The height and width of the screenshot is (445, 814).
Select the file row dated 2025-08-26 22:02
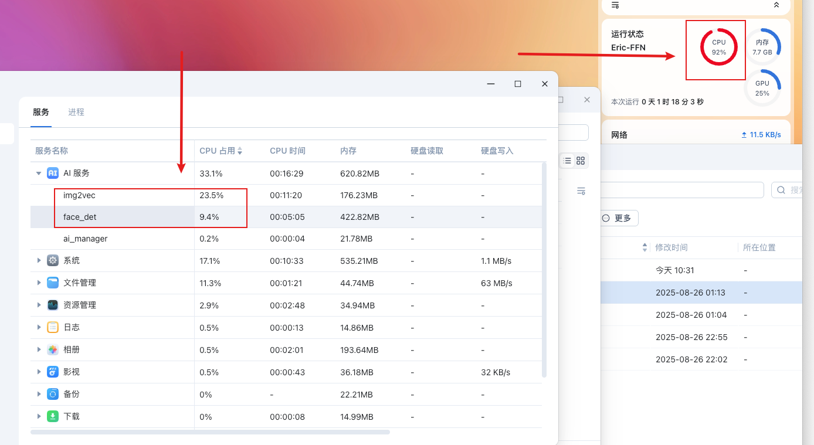point(702,359)
